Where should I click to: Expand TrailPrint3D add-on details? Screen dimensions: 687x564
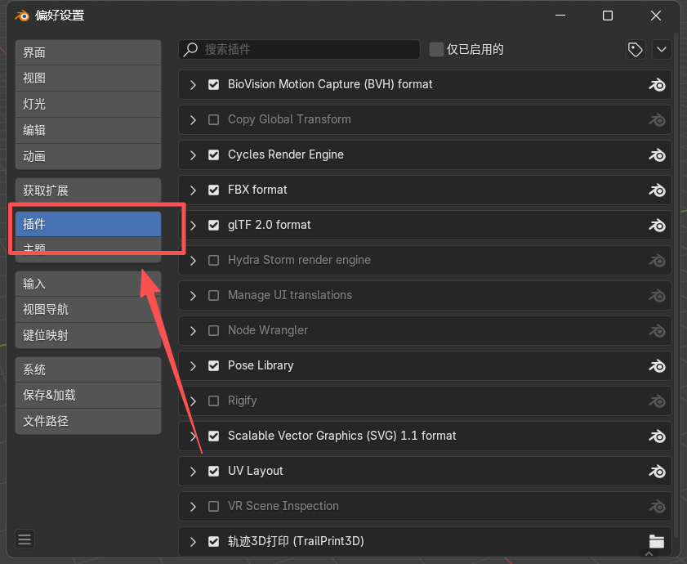point(193,542)
